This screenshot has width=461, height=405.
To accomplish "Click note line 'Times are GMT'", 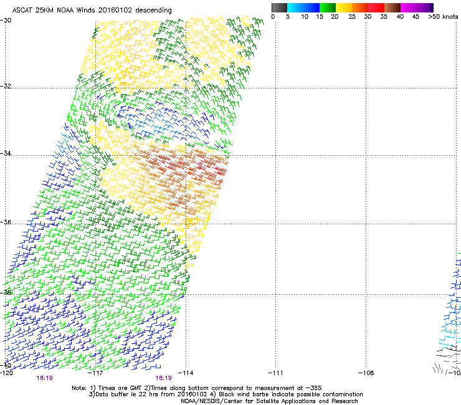I will (120, 388).
